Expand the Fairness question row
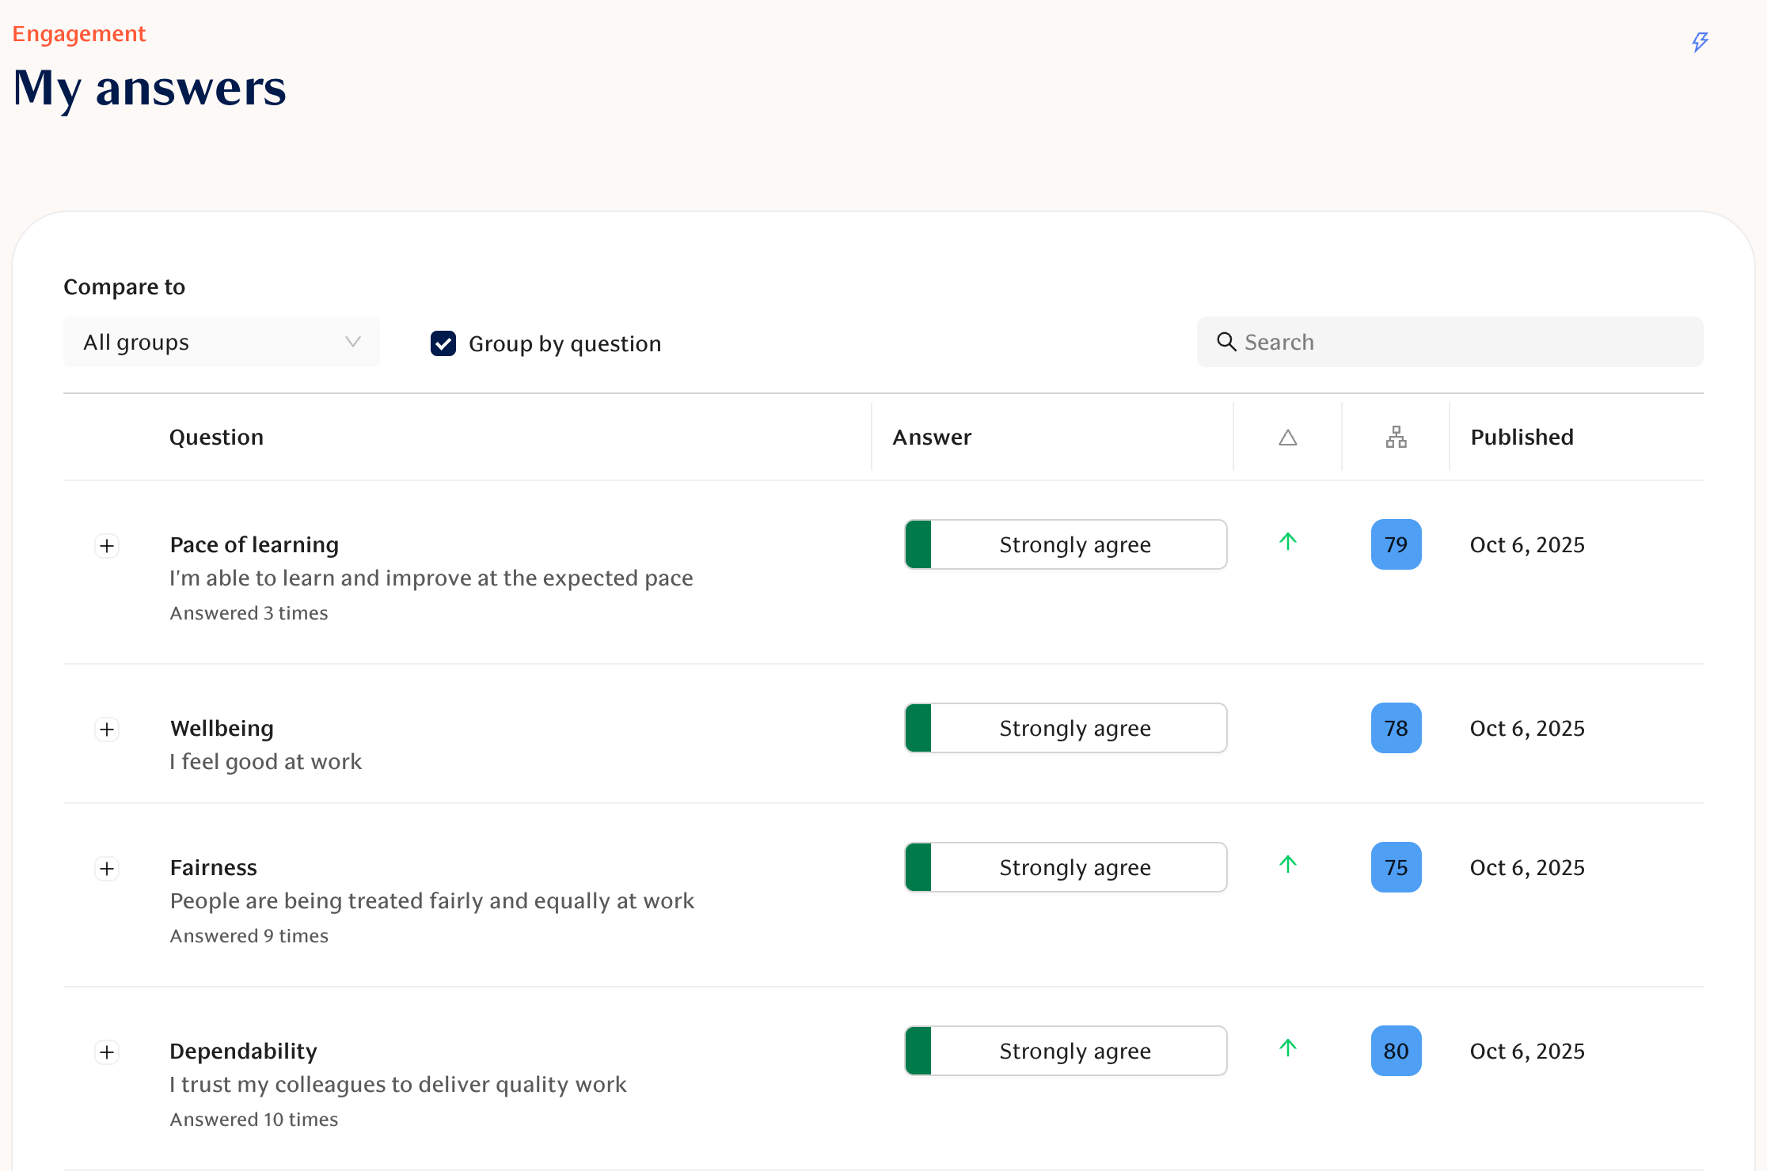Screen dimensions: 1767x1171 tap(107, 869)
